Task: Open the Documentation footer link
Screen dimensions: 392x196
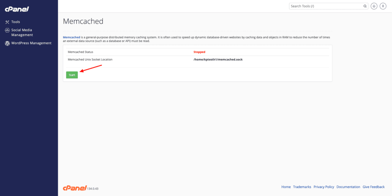Action: pos(348,187)
